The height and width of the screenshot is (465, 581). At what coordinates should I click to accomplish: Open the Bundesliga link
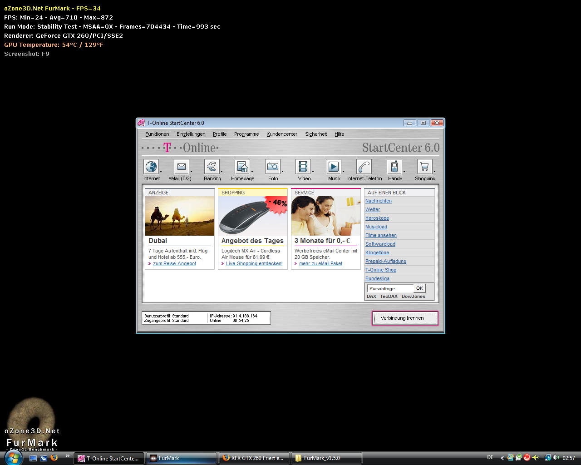point(378,278)
